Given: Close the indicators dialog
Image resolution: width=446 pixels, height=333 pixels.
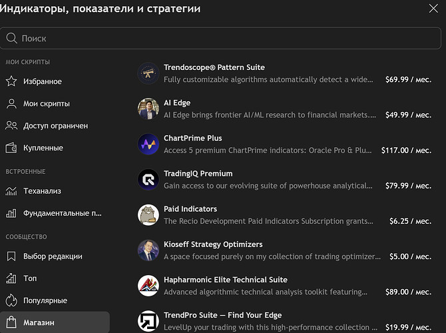Looking at the screenshot, I should pos(434,8).
